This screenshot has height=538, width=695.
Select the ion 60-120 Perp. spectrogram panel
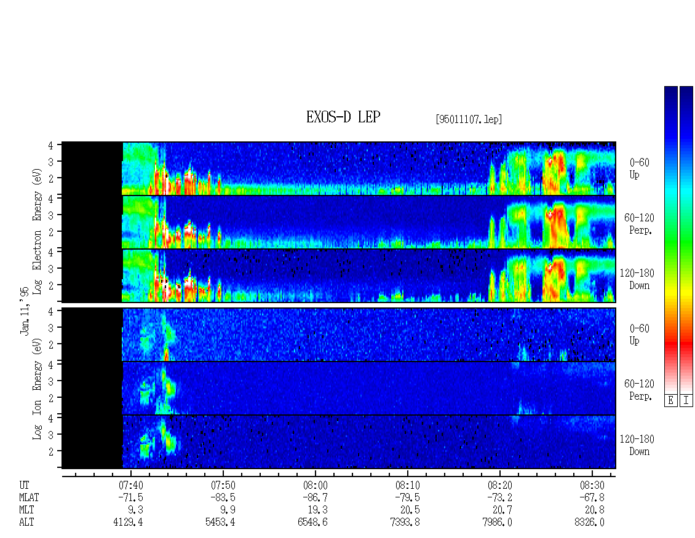tap(339, 388)
